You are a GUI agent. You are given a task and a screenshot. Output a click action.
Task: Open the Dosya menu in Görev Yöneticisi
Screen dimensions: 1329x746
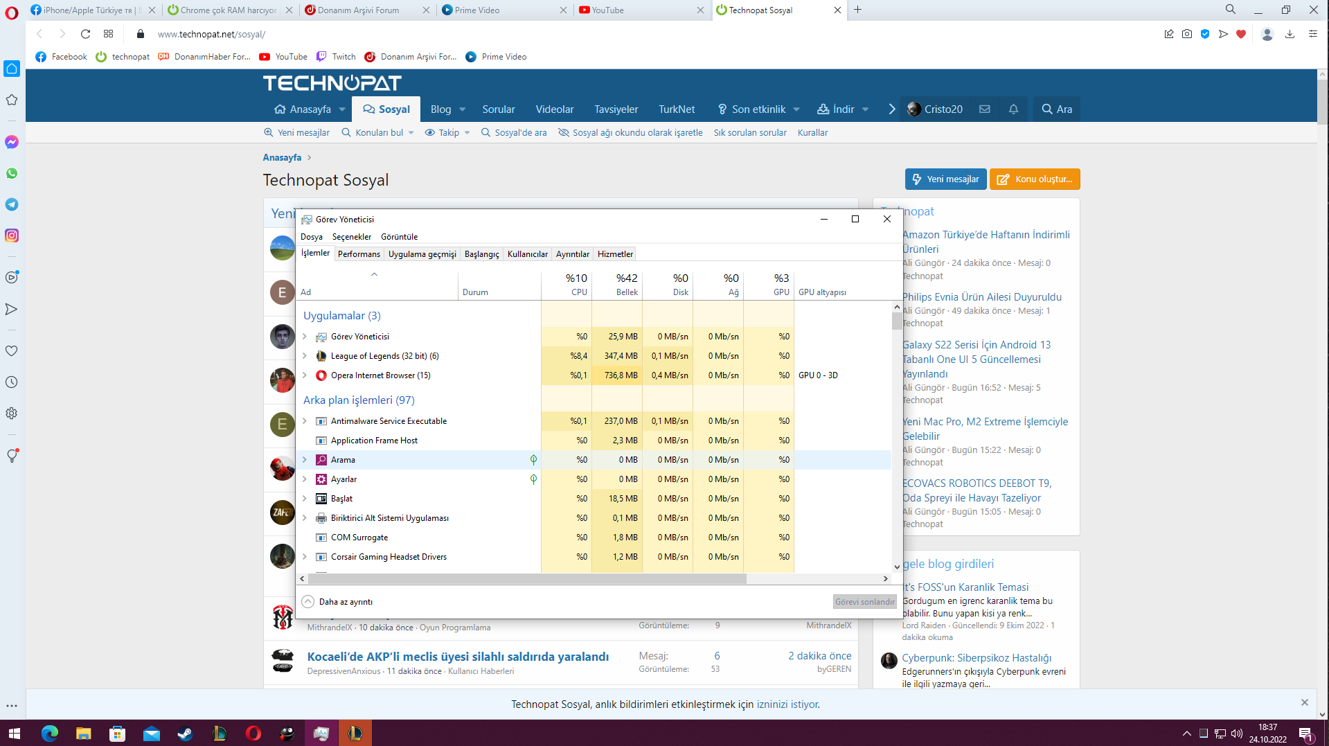(312, 237)
